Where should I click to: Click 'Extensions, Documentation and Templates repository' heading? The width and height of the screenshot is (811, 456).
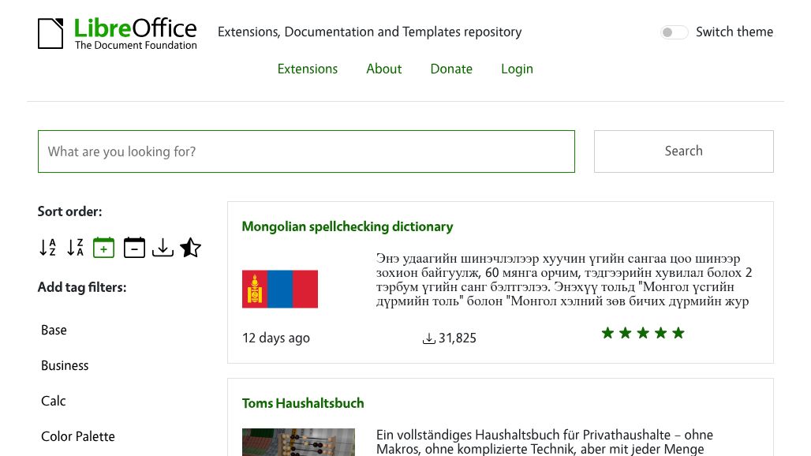click(x=369, y=32)
